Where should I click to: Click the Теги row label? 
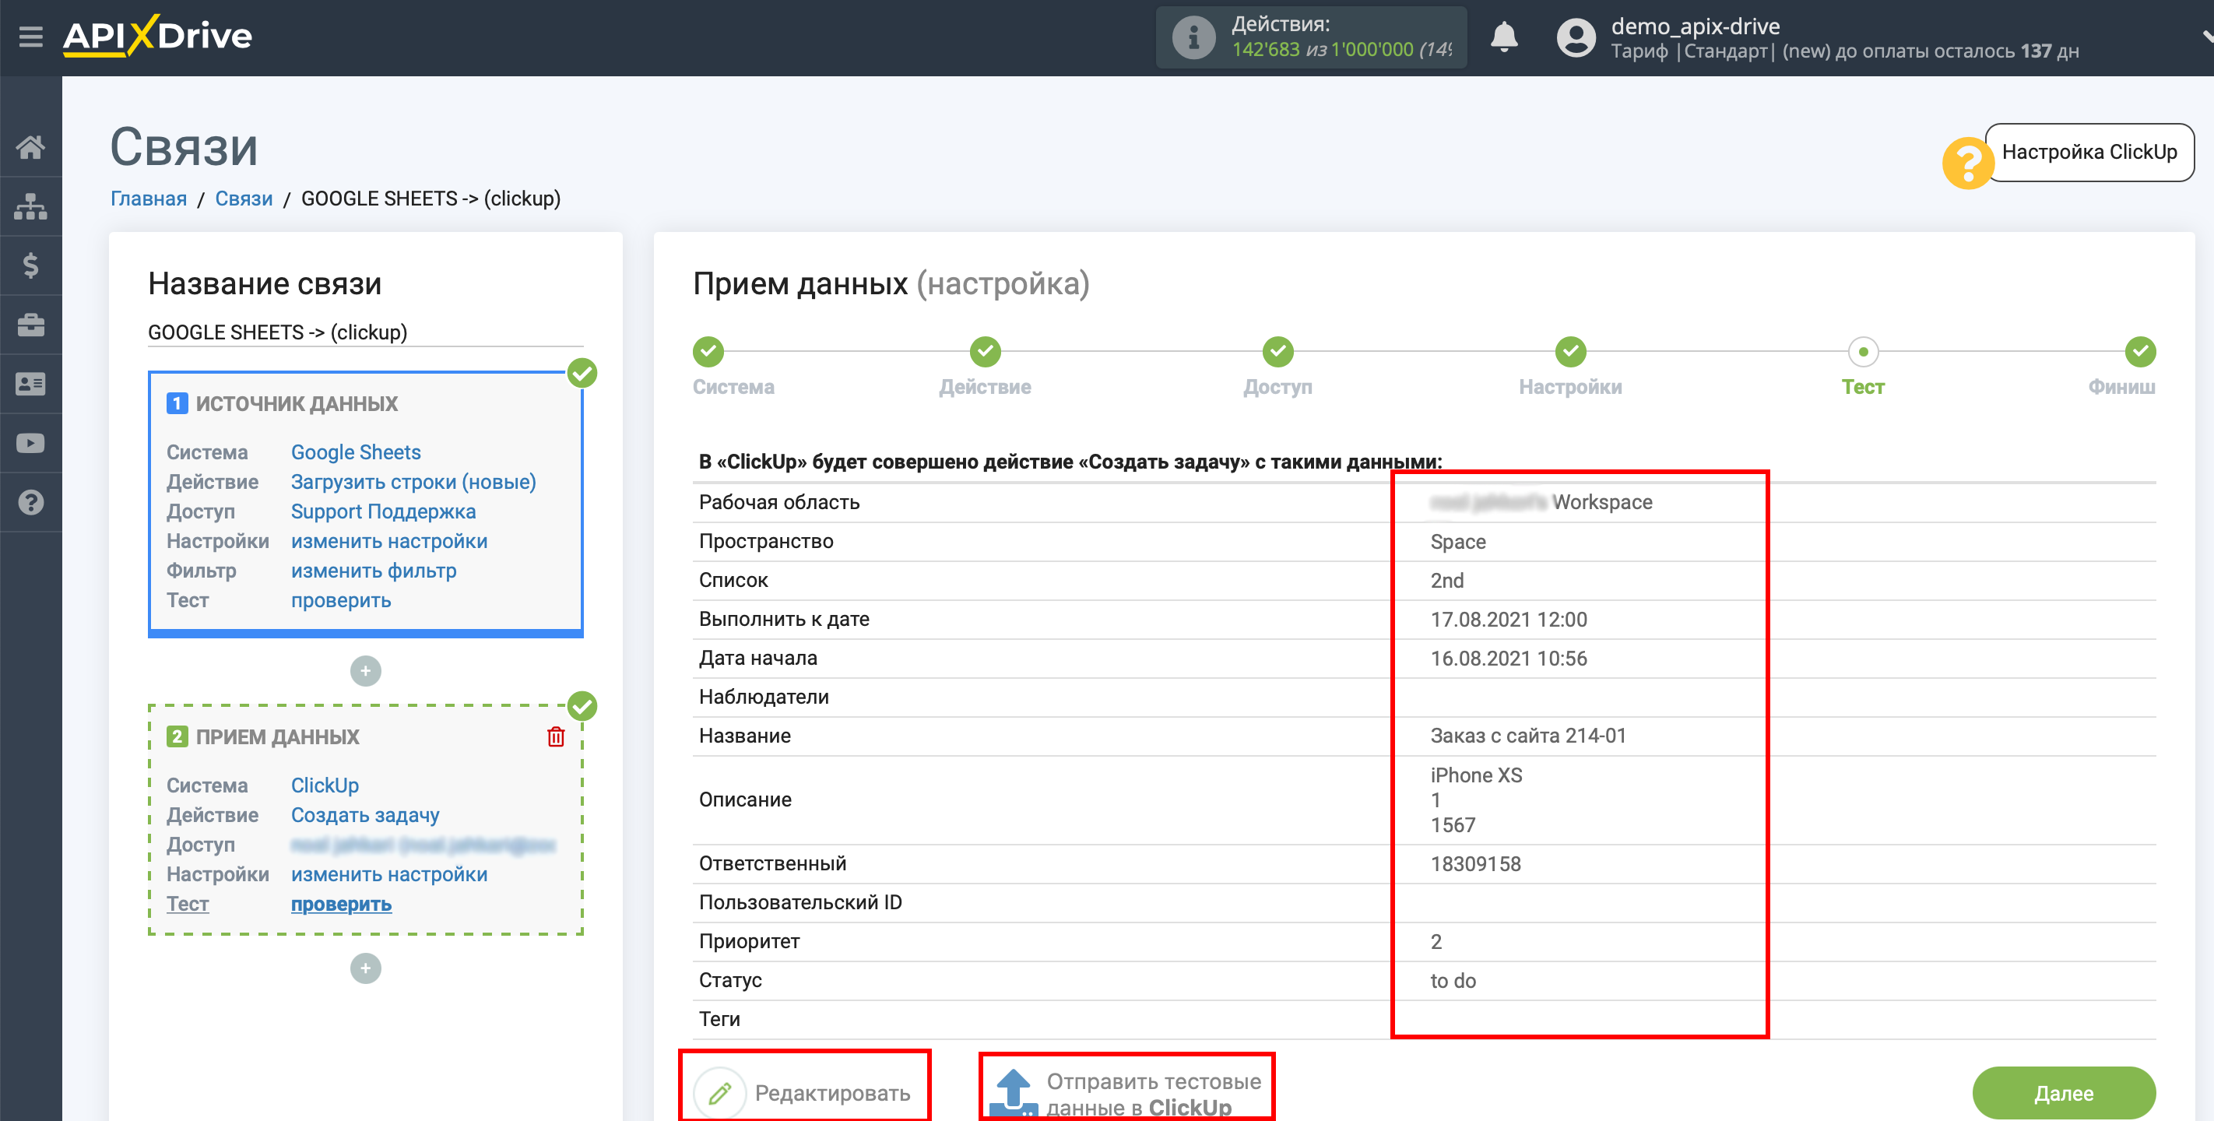click(x=719, y=1020)
